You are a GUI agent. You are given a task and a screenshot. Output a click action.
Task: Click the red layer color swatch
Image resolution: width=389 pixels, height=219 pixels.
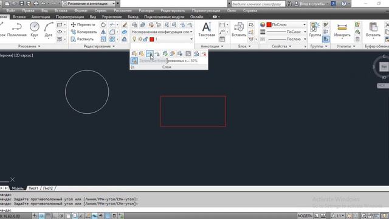pyautogui.click(x=152, y=39)
